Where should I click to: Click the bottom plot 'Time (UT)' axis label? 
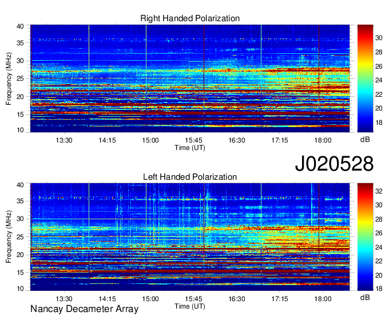(190, 306)
